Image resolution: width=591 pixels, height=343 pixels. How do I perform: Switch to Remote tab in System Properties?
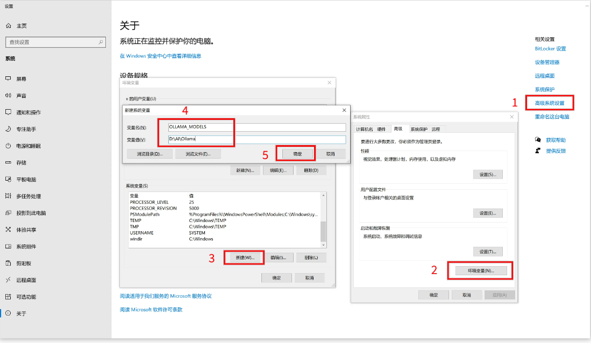coord(436,129)
